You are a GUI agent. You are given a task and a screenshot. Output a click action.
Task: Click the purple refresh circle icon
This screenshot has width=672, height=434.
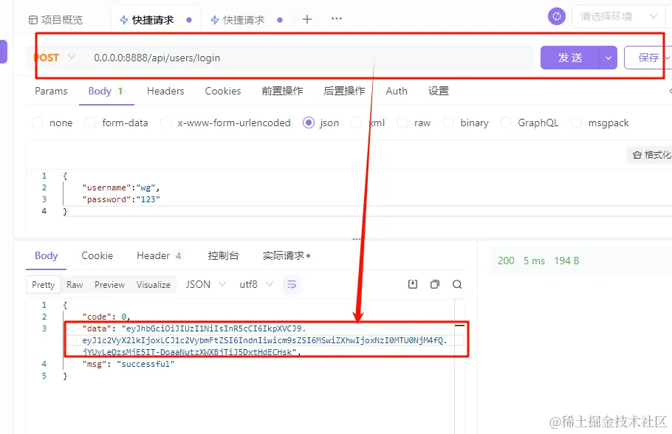(x=557, y=16)
